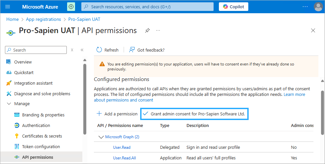This screenshot has height=164, width=325.
Task: Grant admin consent for Pro-Sapien Software Ltd.
Action: (194, 114)
